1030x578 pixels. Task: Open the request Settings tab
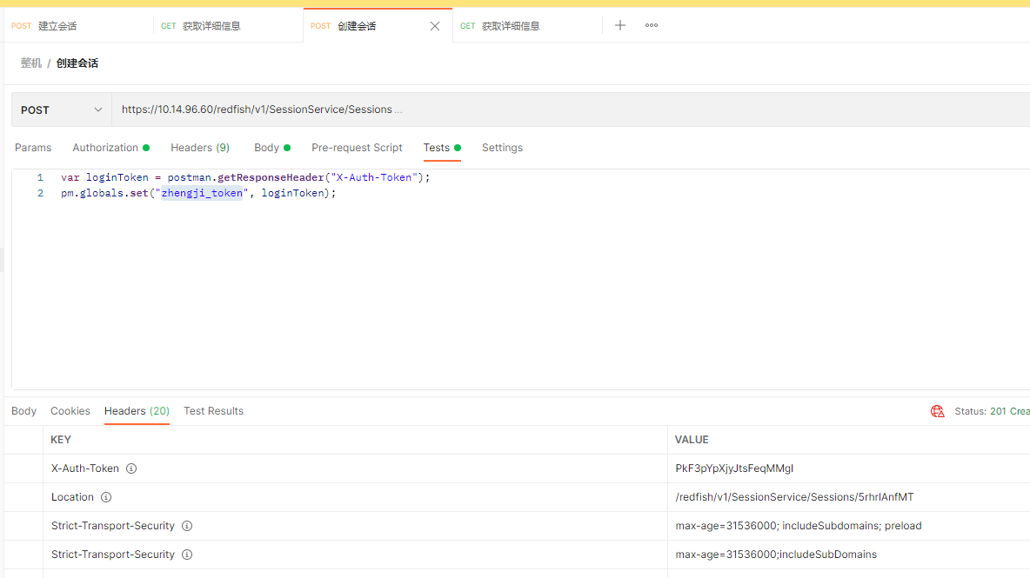502,147
